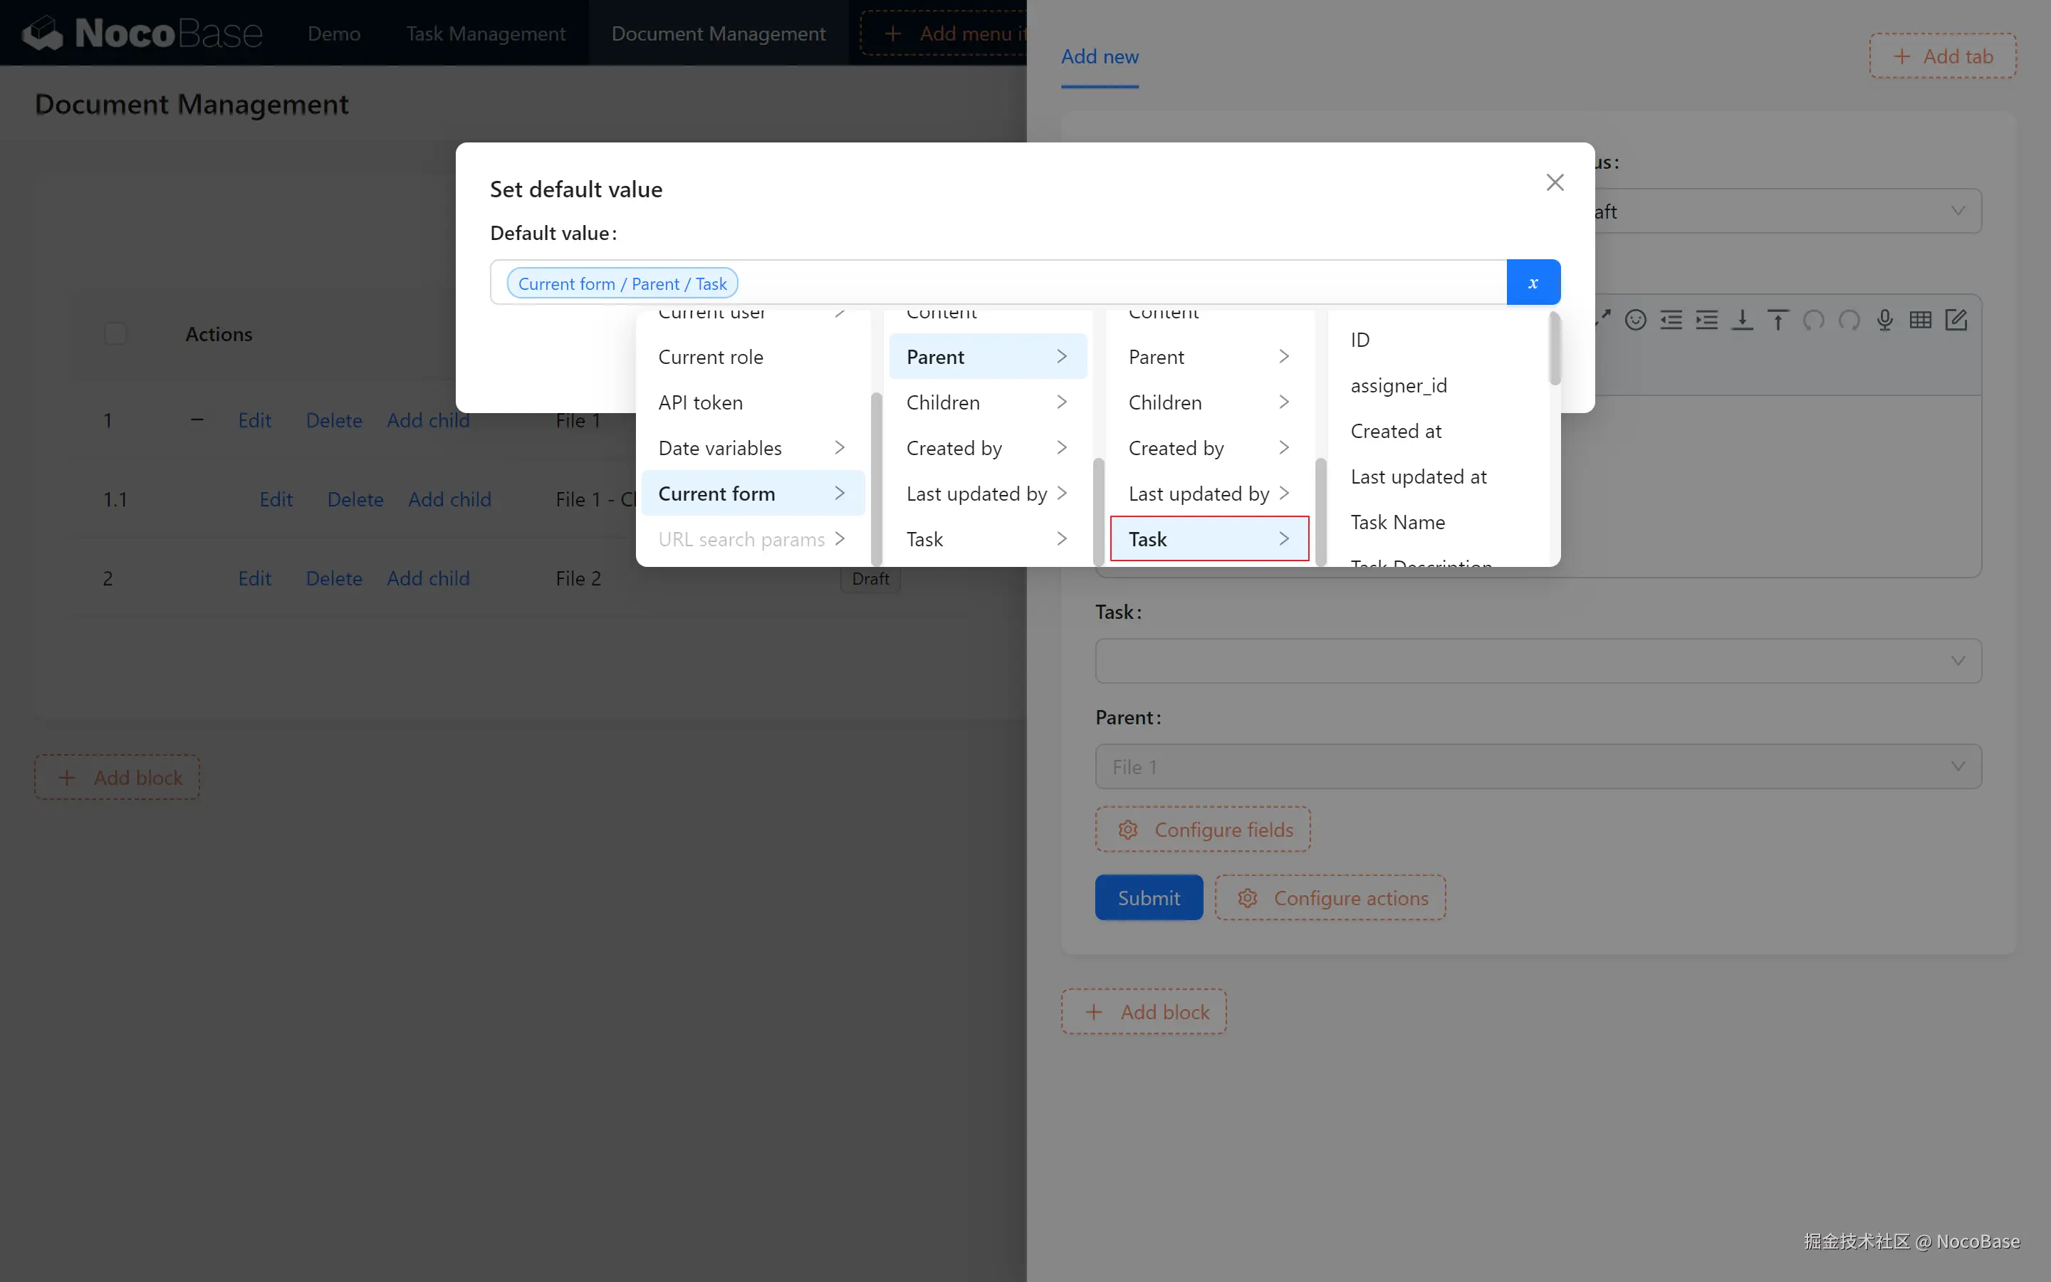Click the Configure fields button

1203,829
